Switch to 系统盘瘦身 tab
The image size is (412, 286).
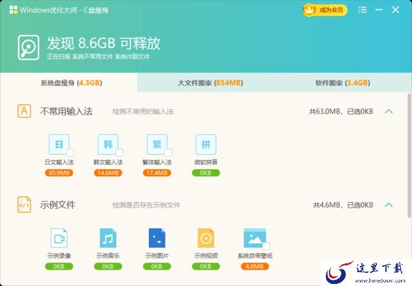pos(69,82)
